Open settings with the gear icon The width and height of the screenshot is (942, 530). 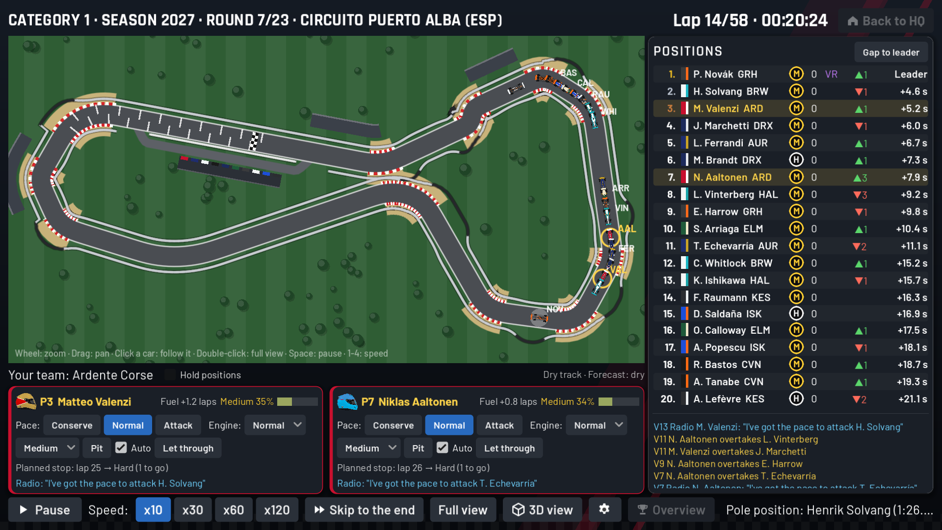click(604, 509)
